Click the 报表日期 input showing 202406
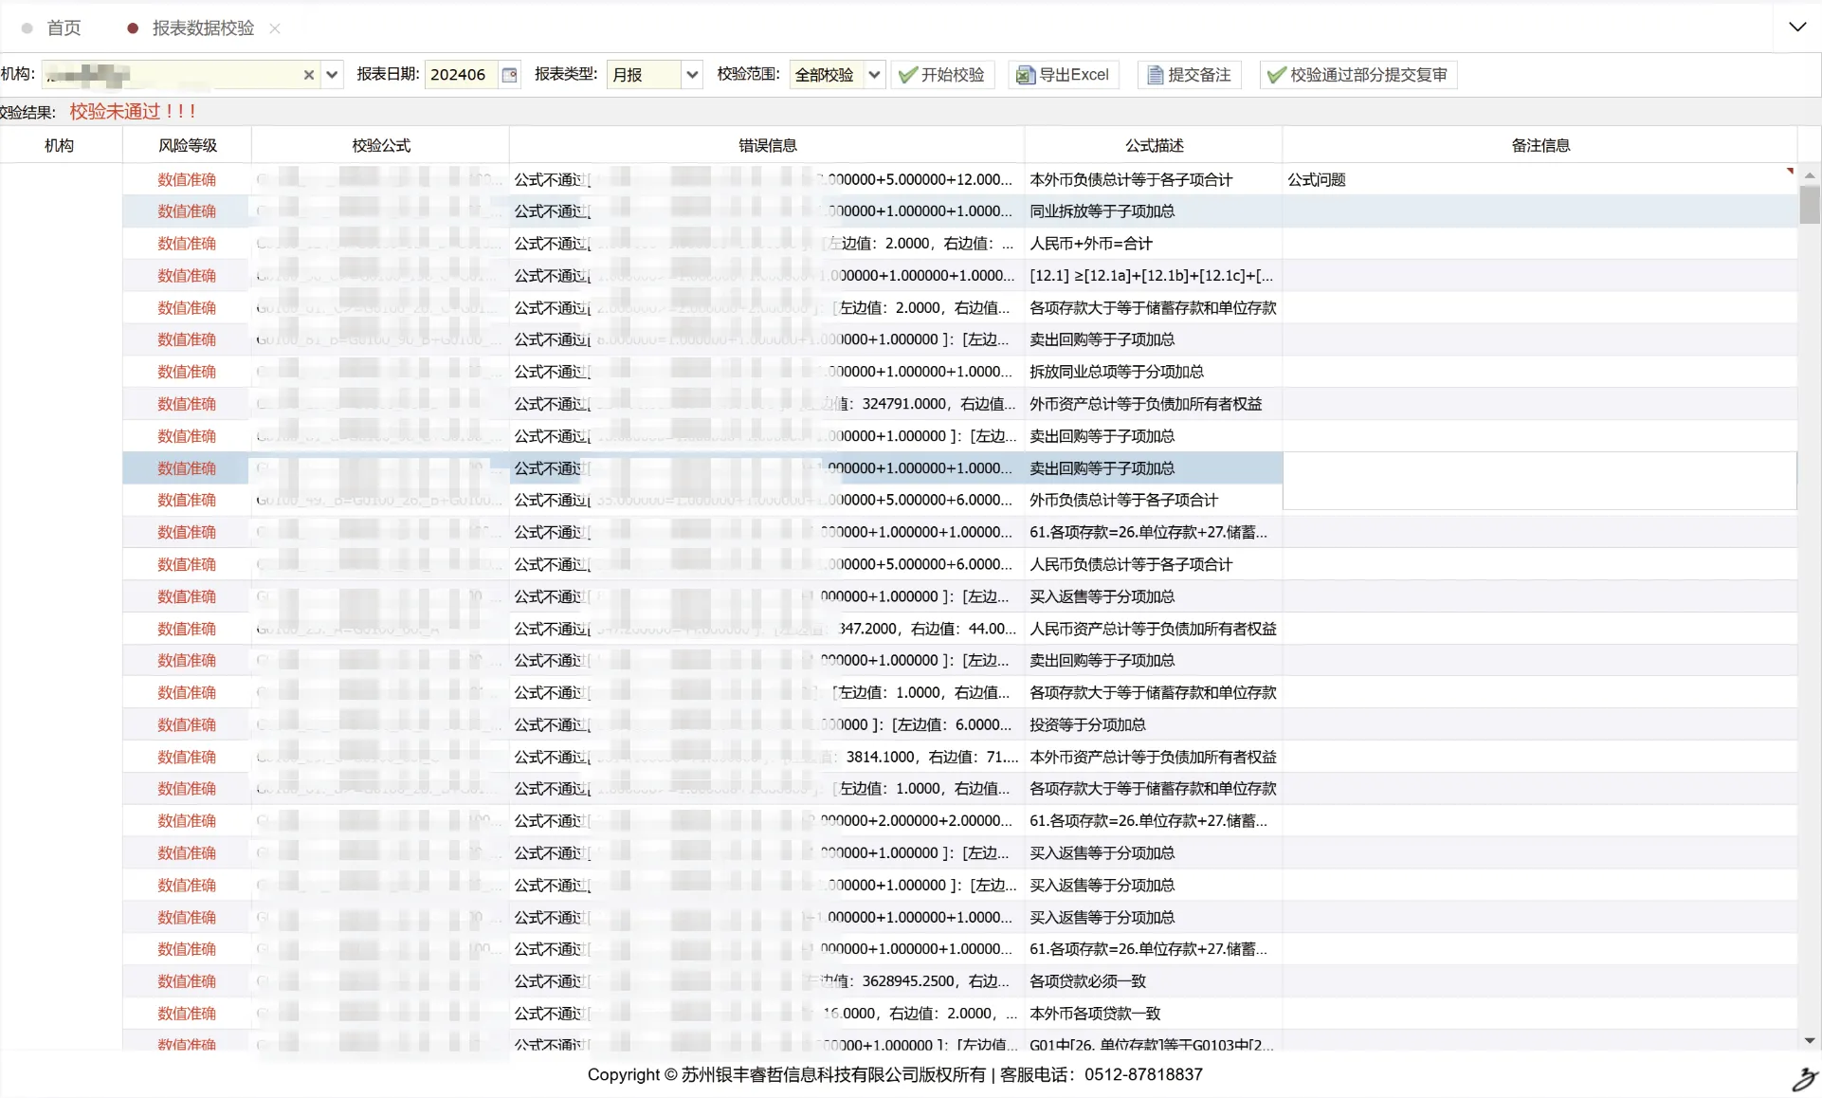The width and height of the screenshot is (1822, 1098). point(461,75)
